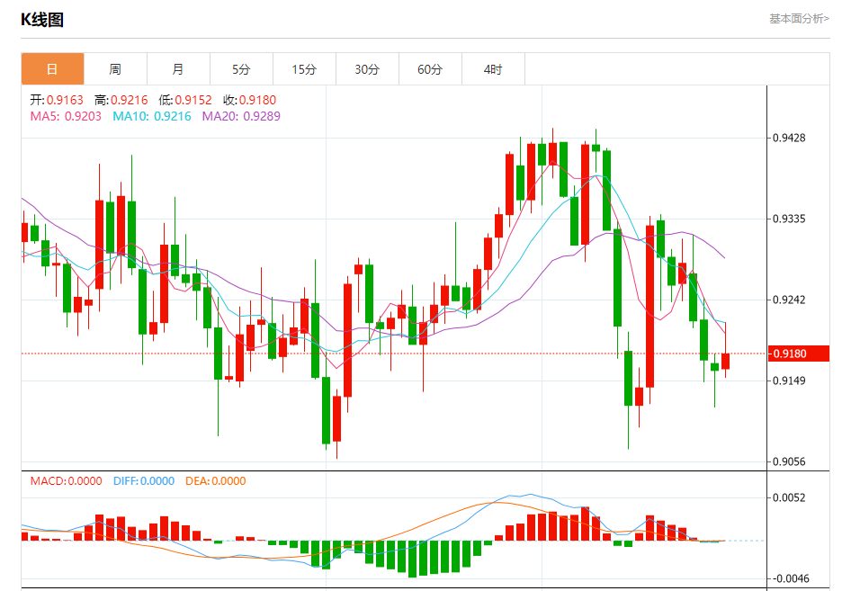Screen dimensions: 842x591
Task: Click the 0.9149 price axis label
Action: click(789, 381)
